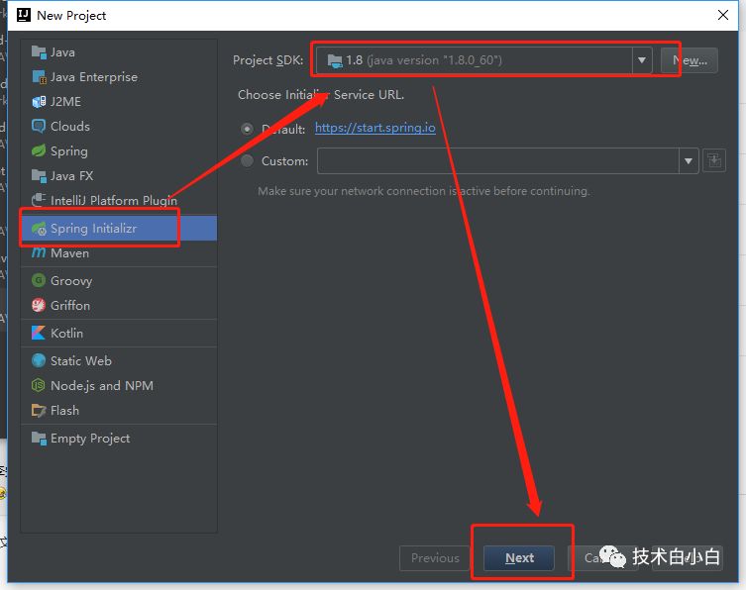Image resolution: width=746 pixels, height=590 pixels.
Task: Click the Flash folder icon
Action: [x=39, y=410]
